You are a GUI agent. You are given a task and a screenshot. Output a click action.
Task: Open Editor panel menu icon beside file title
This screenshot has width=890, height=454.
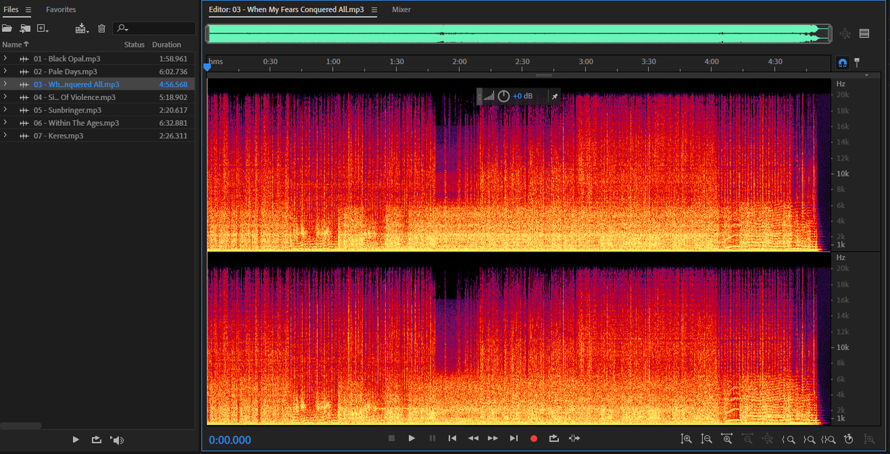(374, 10)
